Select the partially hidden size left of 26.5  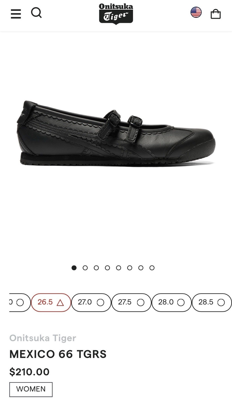click(x=20, y=302)
